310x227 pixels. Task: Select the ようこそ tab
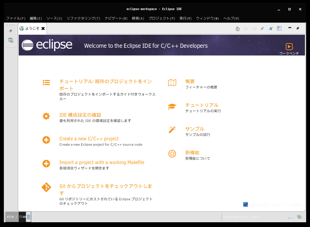[x=32, y=28]
